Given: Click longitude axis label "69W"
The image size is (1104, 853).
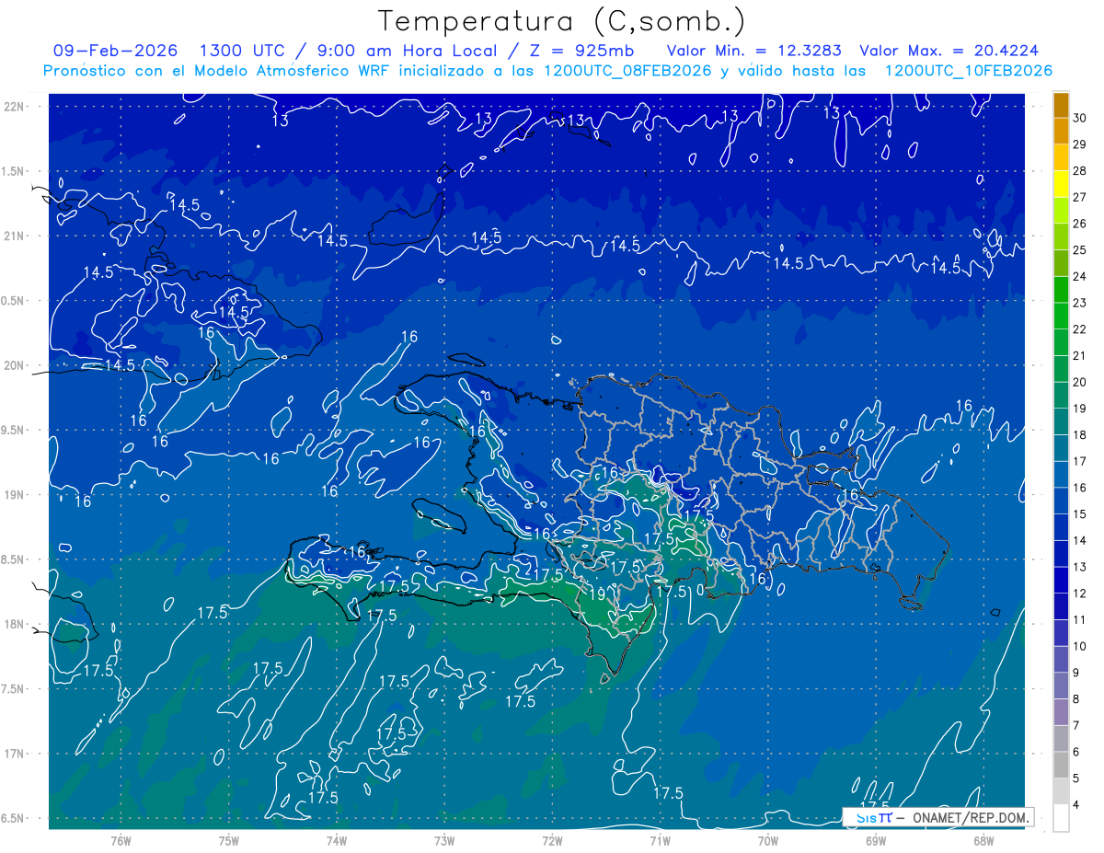Looking at the screenshot, I should point(876,841).
